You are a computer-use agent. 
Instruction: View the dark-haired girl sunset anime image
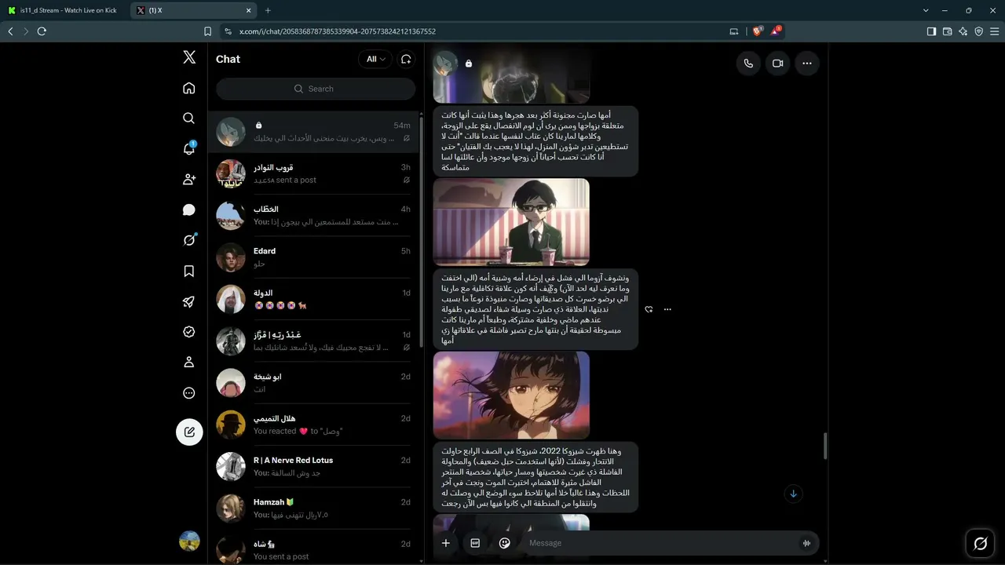tap(511, 395)
